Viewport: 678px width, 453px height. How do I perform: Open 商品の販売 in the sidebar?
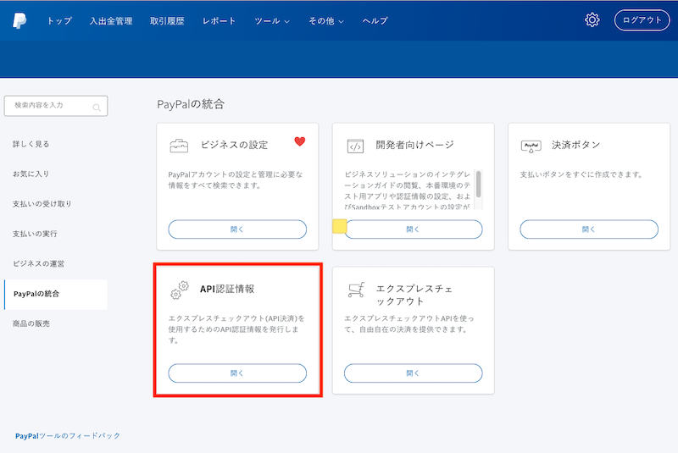[31, 323]
